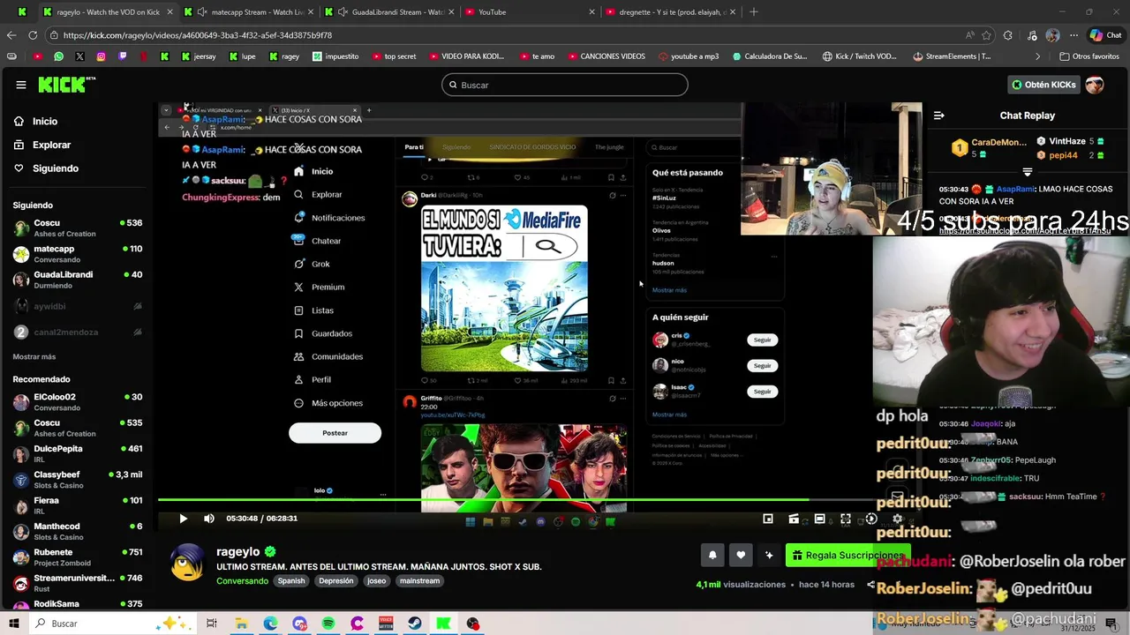
Task: Open the rageylo channel name link
Action: pyautogui.click(x=237, y=551)
